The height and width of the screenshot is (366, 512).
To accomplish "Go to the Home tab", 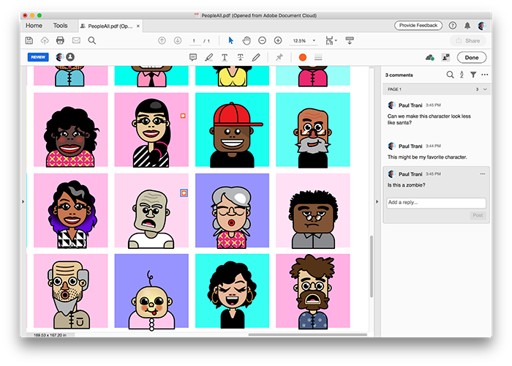I will click(34, 26).
